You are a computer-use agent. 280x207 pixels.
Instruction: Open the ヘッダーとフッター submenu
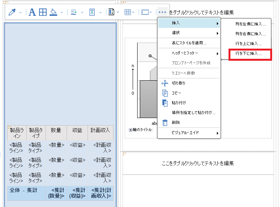click(x=189, y=53)
